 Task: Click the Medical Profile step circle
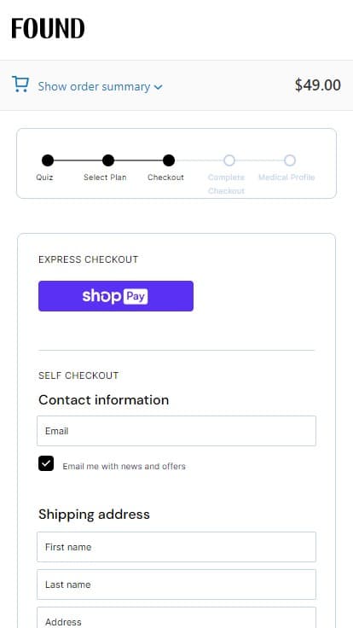290,160
